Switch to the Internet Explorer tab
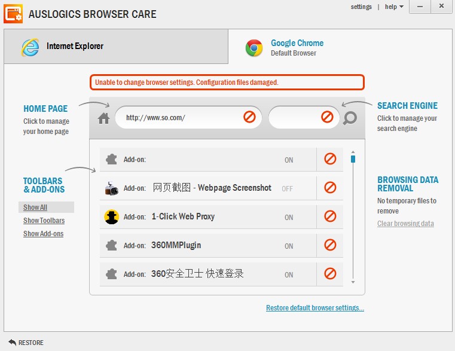Screen dimensions: 455x351 point(116,47)
